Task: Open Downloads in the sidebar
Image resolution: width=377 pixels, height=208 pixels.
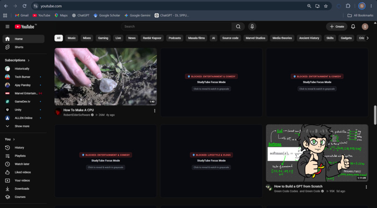Action: click(23, 188)
